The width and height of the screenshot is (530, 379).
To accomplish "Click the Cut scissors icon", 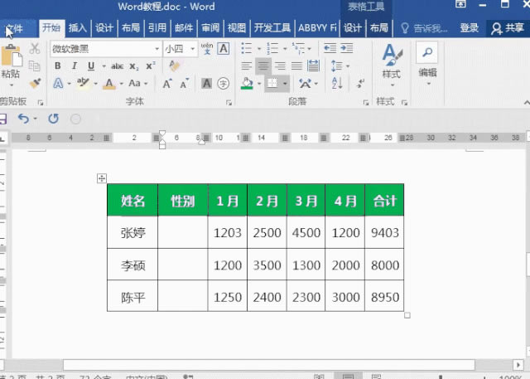I will pyautogui.click(x=35, y=49).
